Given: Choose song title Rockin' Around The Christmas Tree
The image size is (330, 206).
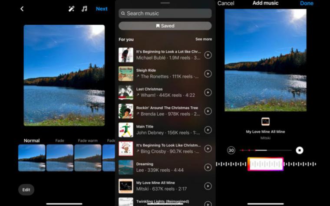Looking at the screenshot, I should coord(167,108).
